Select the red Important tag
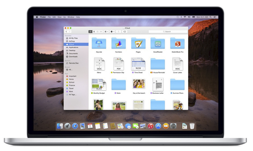This screenshot has height=151, width=253. (x=72, y=76)
